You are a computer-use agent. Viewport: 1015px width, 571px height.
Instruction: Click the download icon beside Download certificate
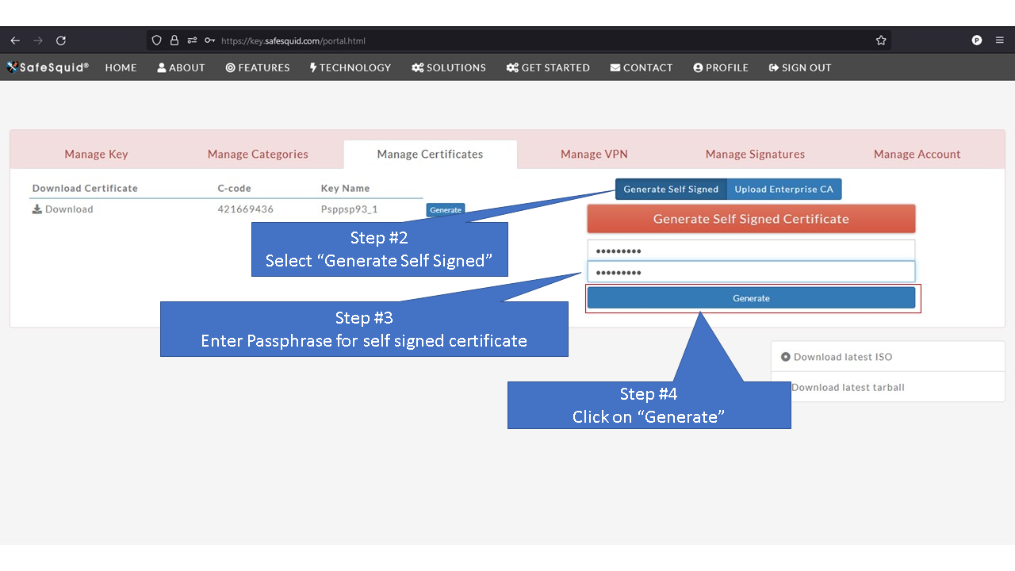(36, 209)
